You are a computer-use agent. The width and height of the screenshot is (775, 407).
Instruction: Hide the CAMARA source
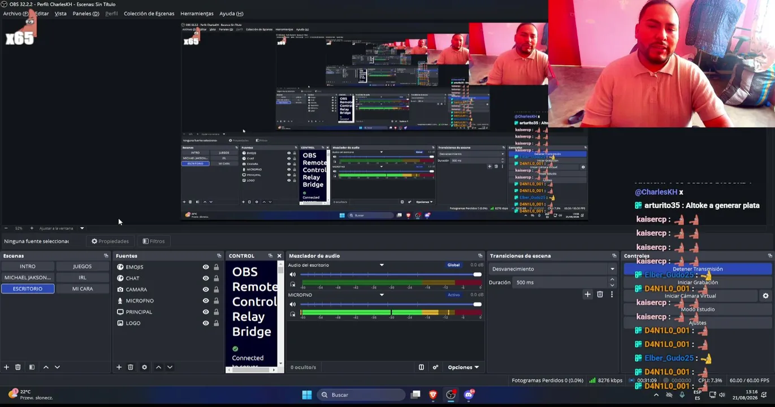[x=206, y=289]
